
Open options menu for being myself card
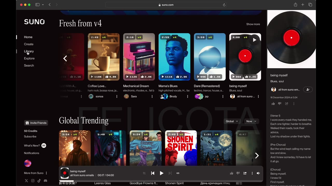(258, 96)
